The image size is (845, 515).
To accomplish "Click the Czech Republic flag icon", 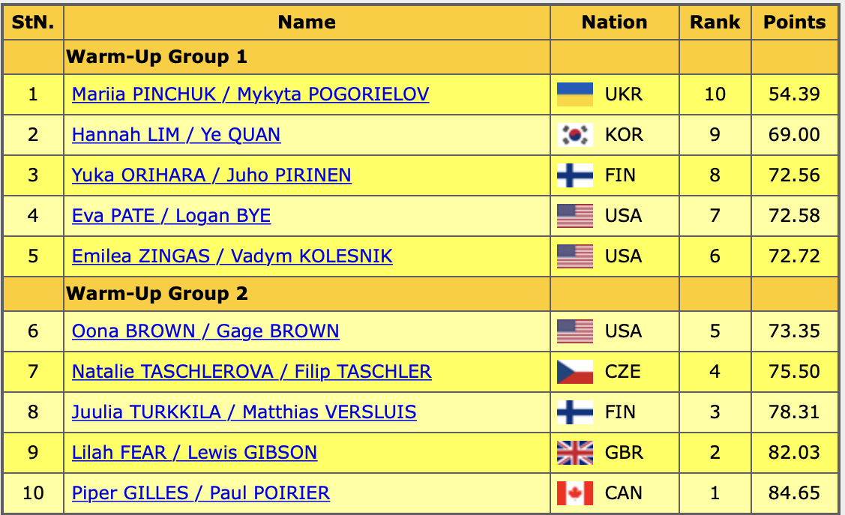I will pos(575,372).
